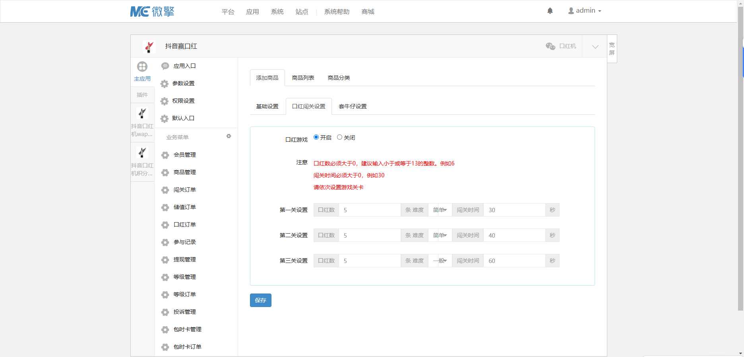Expand the chevron in the app header
Viewport: 744px width, 357px height.
click(595, 47)
